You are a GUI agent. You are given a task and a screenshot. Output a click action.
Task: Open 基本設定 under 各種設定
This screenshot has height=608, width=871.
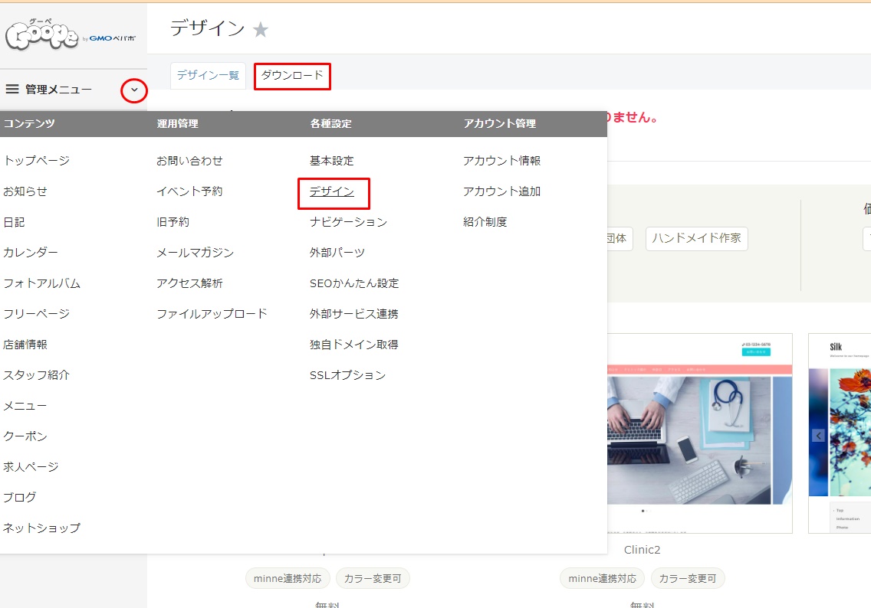coord(332,160)
